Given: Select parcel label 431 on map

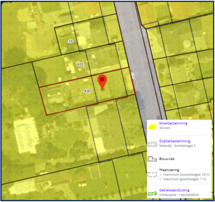Looking at the screenshot, I should pyautogui.click(x=80, y=64).
